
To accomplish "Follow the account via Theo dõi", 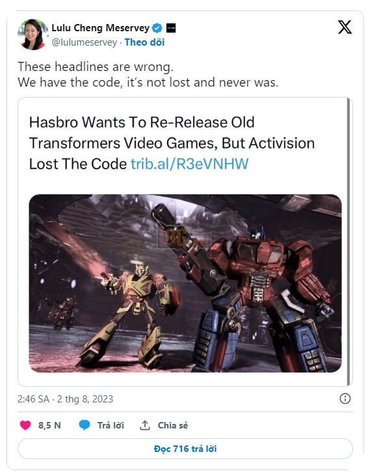I will (144, 42).
